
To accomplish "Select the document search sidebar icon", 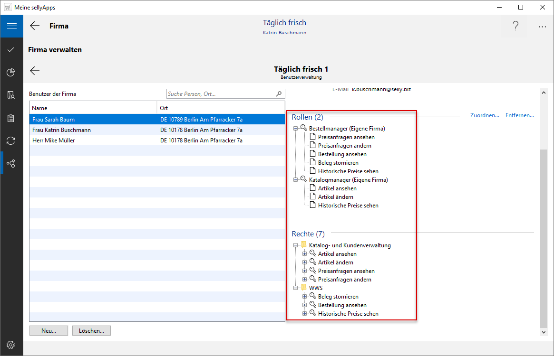I will point(11,95).
